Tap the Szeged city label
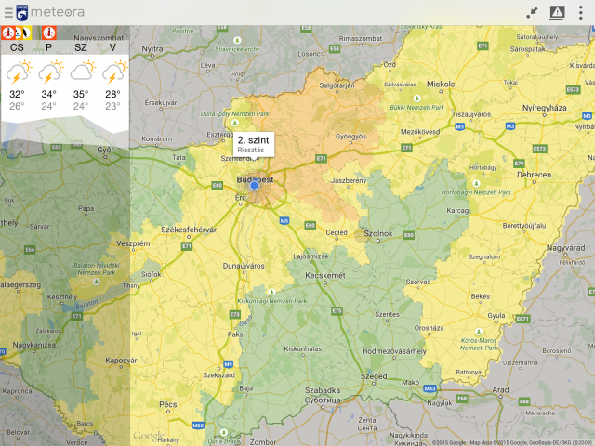 (x=374, y=376)
